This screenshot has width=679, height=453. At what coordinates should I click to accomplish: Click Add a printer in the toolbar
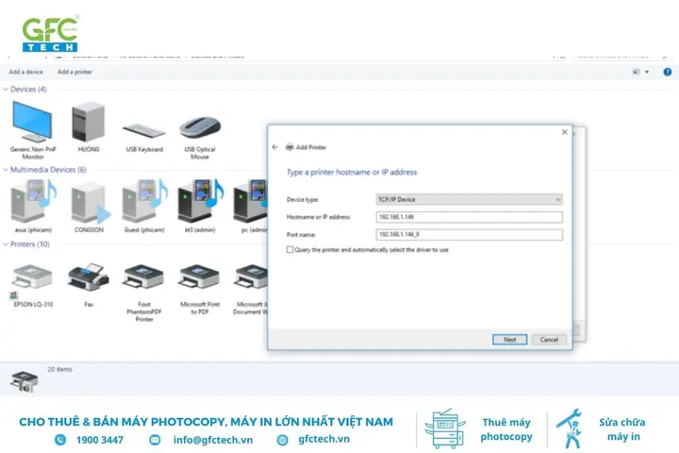(75, 72)
